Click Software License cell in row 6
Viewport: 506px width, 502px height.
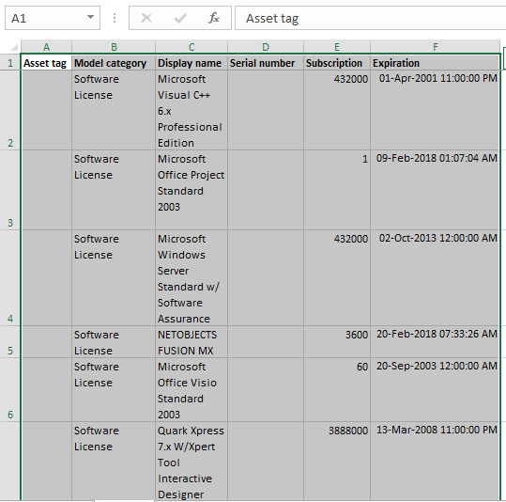click(114, 390)
